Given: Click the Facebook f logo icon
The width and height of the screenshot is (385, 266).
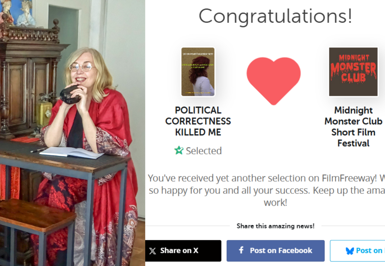Looking at the screenshot, I should tap(241, 250).
